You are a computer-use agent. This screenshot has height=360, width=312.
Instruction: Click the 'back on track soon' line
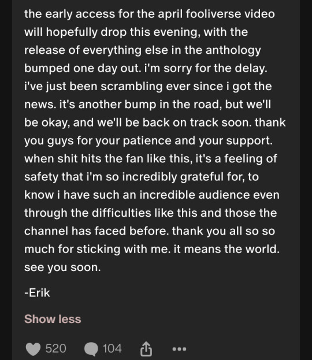[155, 123]
